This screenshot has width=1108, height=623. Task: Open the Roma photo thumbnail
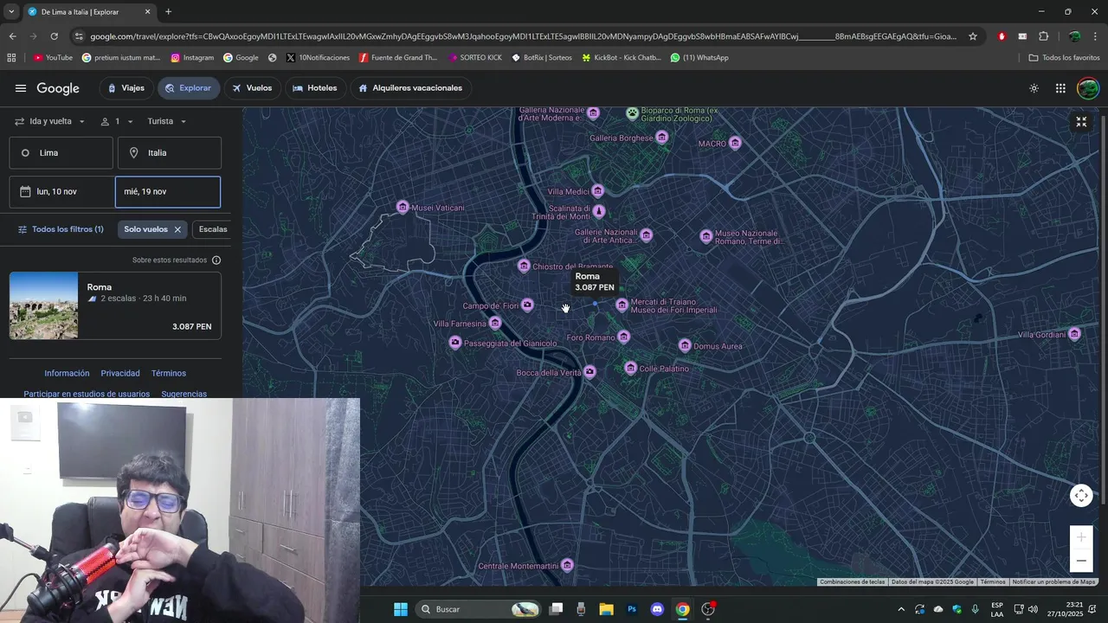pyautogui.click(x=43, y=305)
